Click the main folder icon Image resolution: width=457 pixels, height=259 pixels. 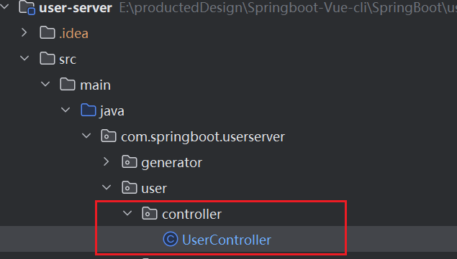click(68, 84)
